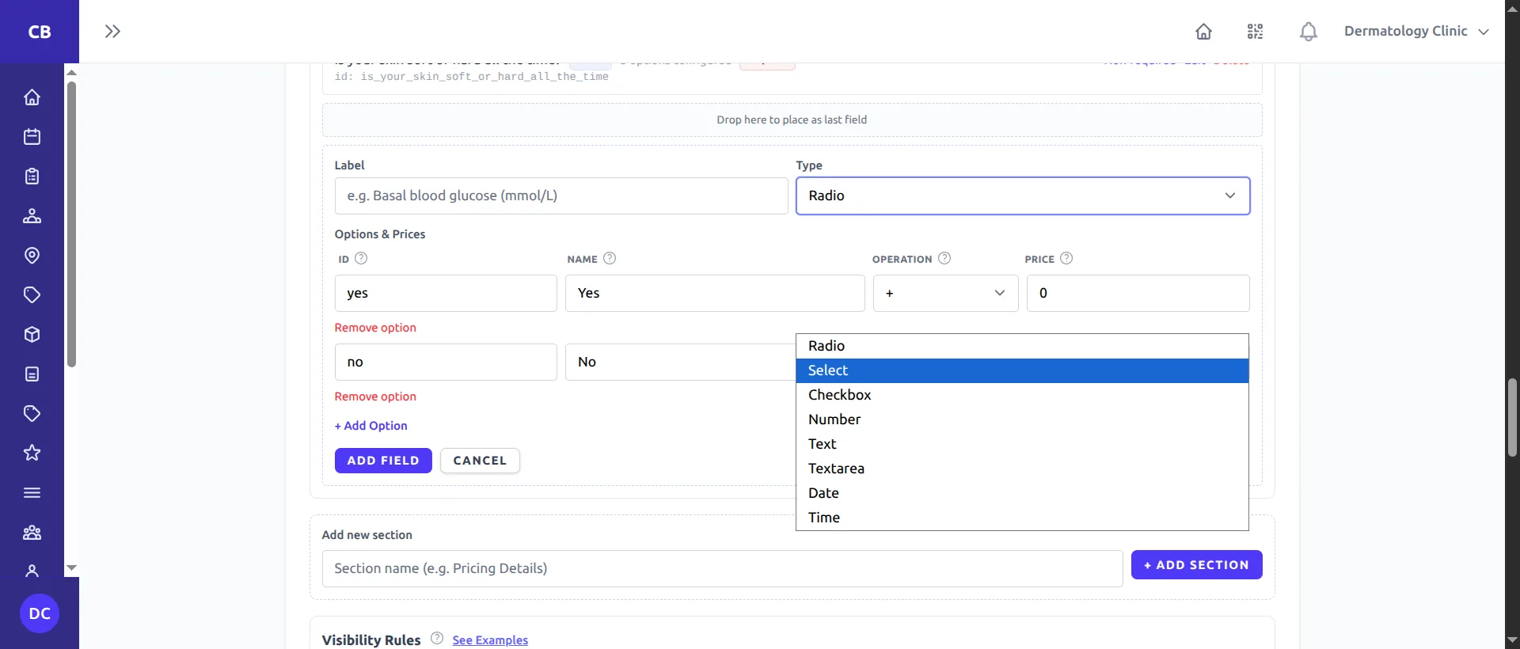
Task: Choose Text from type list
Action: (1022, 444)
